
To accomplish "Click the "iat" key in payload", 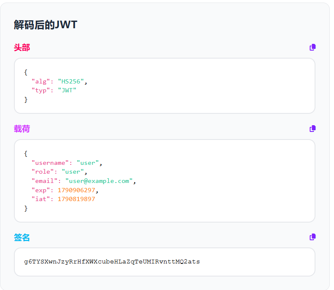I will [x=40, y=199].
